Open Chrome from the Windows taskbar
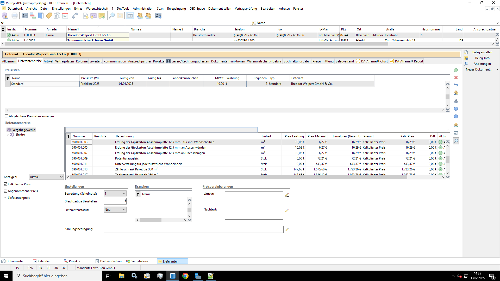Viewport: 500px width, 281px height. (185, 276)
